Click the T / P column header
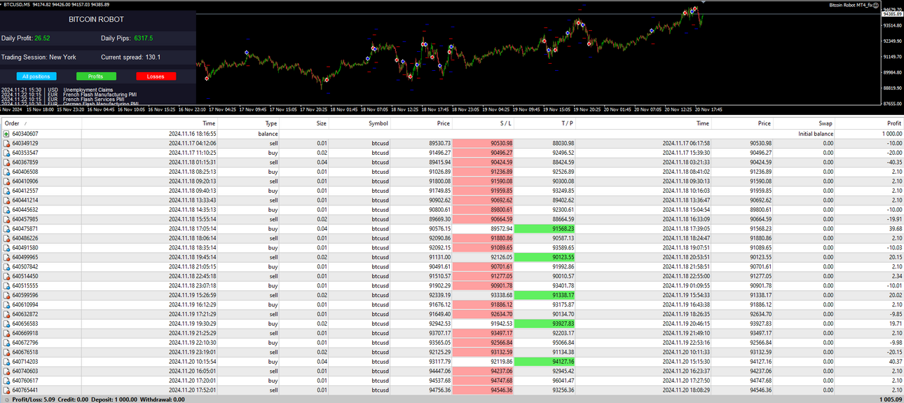904x403 pixels. click(545, 123)
